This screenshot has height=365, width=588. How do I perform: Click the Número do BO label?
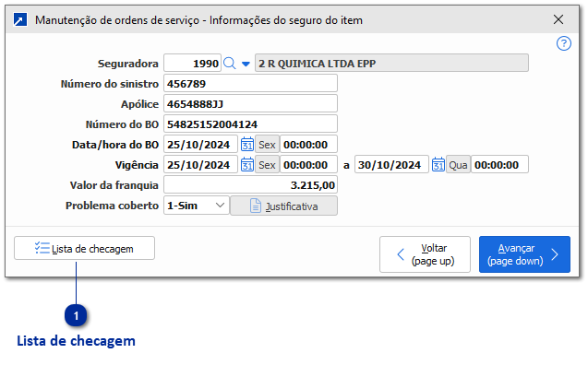coord(122,124)
